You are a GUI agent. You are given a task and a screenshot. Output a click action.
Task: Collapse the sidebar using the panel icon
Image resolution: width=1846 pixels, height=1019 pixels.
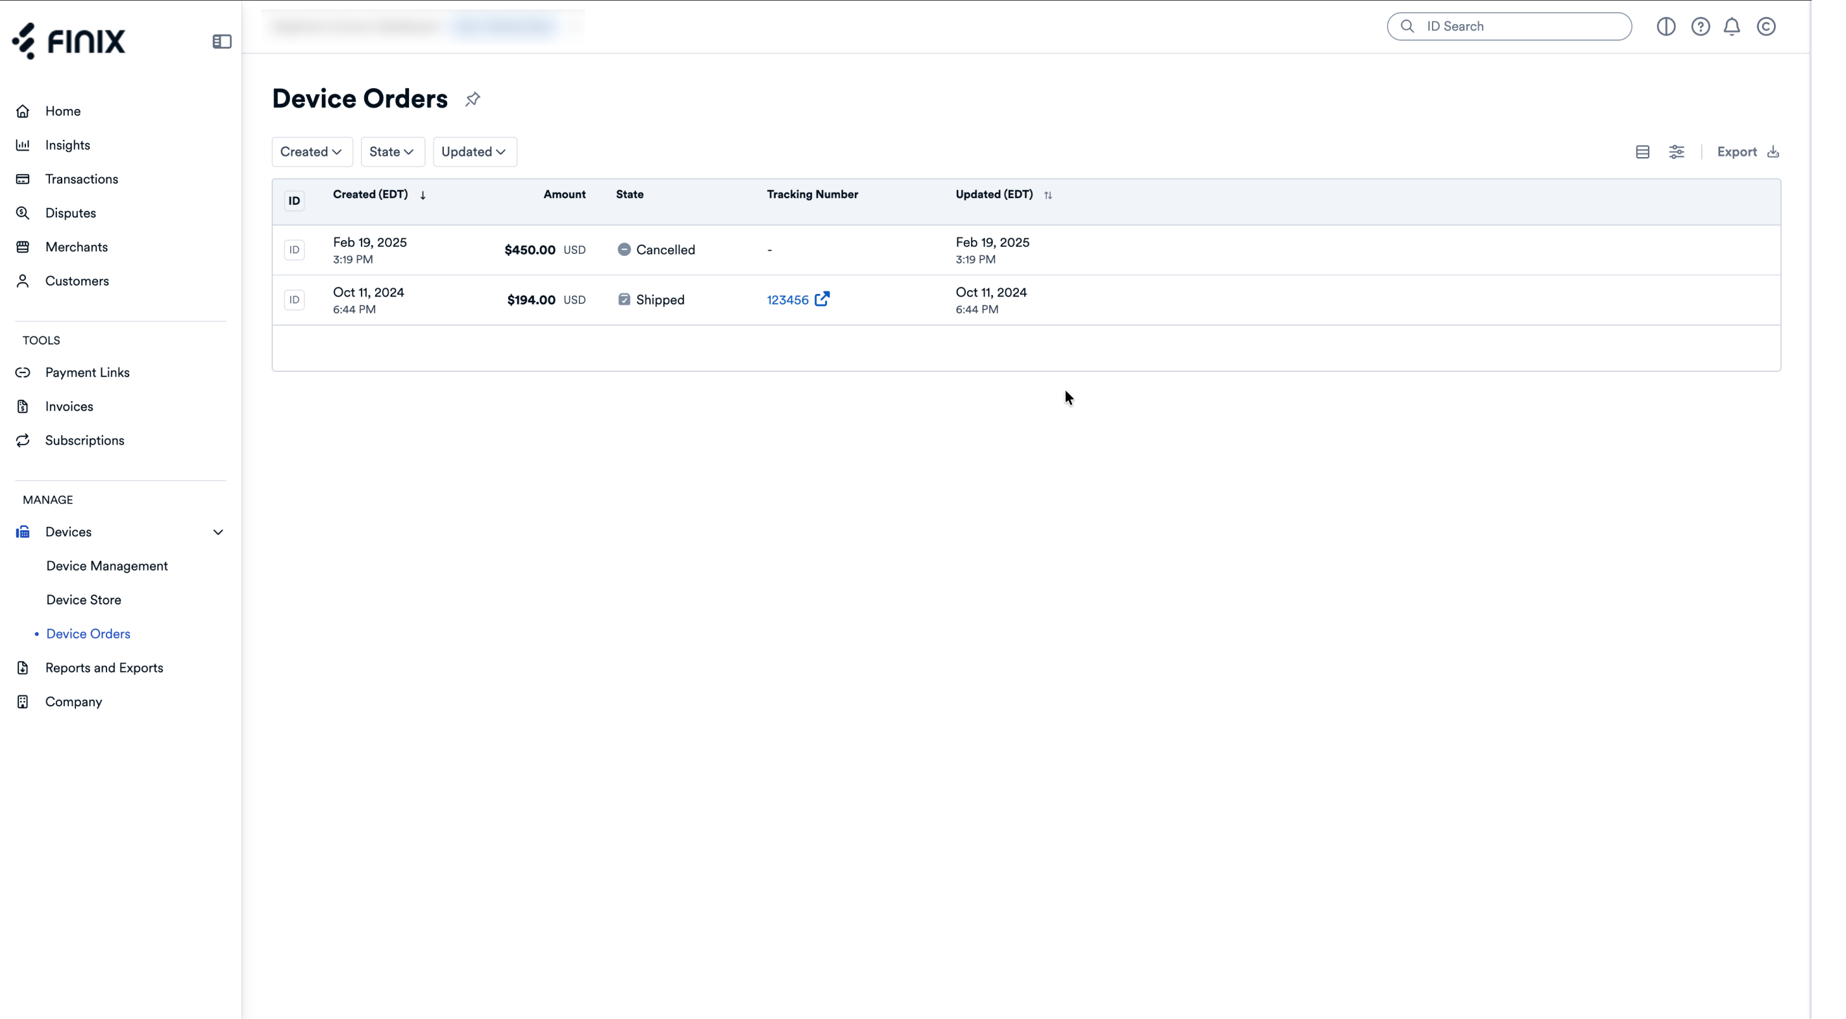point(221,42)
